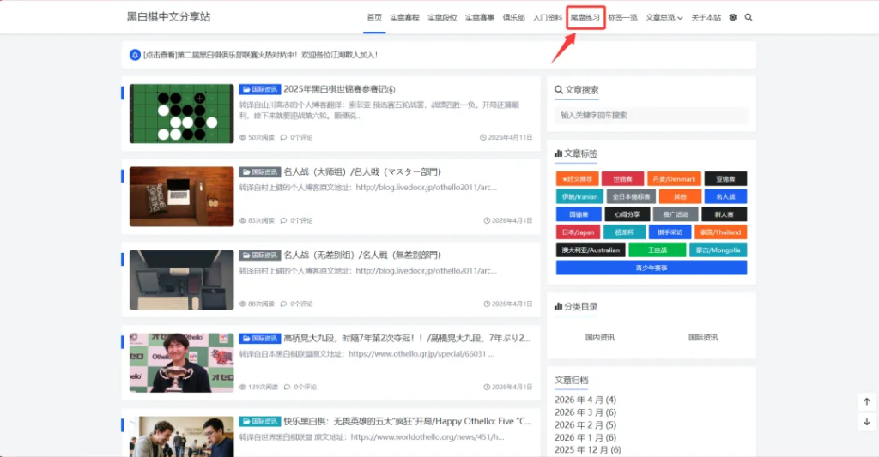Open the 2026 年 3 月 archive
Viewport: 879px width, 457px height.
click(585, 412)
